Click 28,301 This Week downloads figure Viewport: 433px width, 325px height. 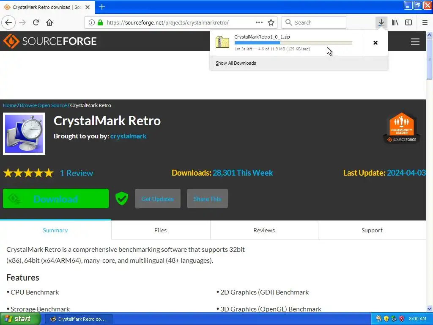click(243, 173)
